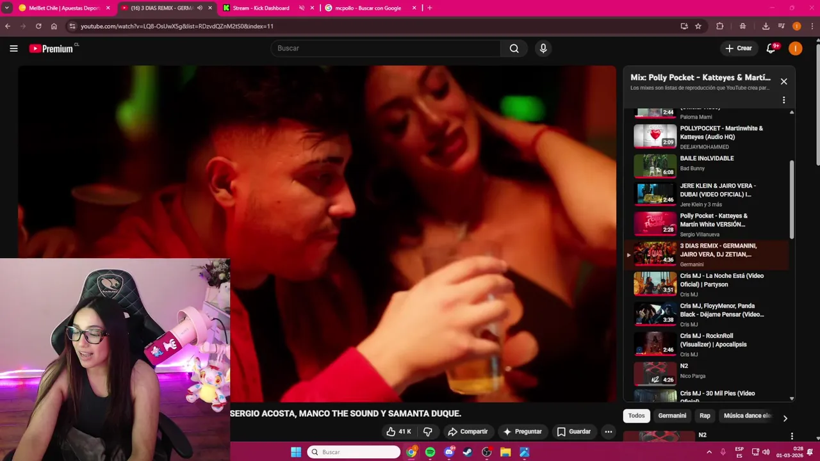This screenshot has width=820, height=461.
Task: Switch to mcpollo Google search tab
Action: click(x=369, y=8)
